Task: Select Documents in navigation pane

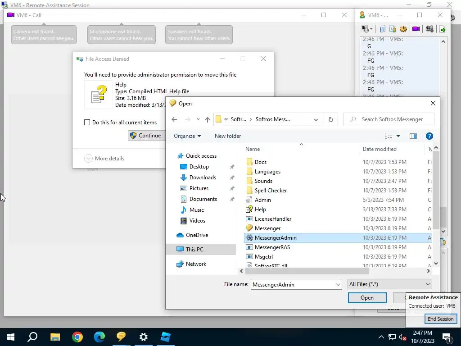Action: (x=199, y=199)
